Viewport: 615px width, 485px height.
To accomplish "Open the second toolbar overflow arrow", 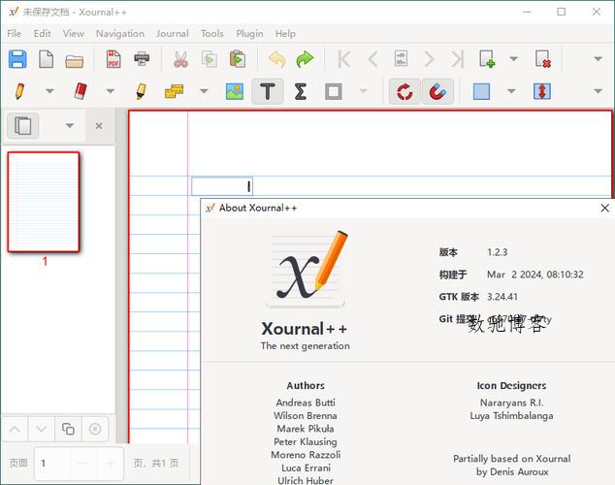I will [x=598, y=91].
